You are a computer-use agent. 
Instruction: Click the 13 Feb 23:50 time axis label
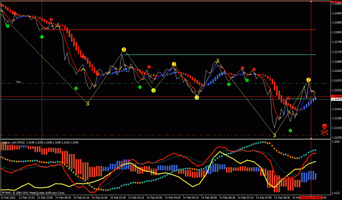coord(45,198)
